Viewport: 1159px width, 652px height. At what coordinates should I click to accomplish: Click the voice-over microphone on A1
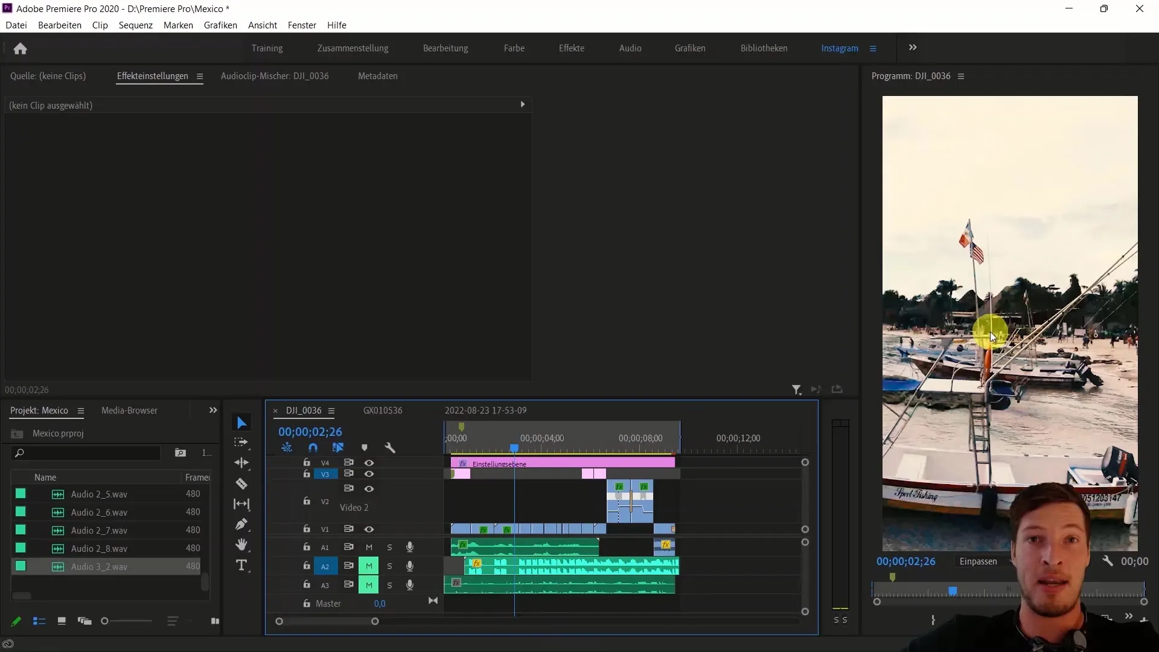click(410, 547)
